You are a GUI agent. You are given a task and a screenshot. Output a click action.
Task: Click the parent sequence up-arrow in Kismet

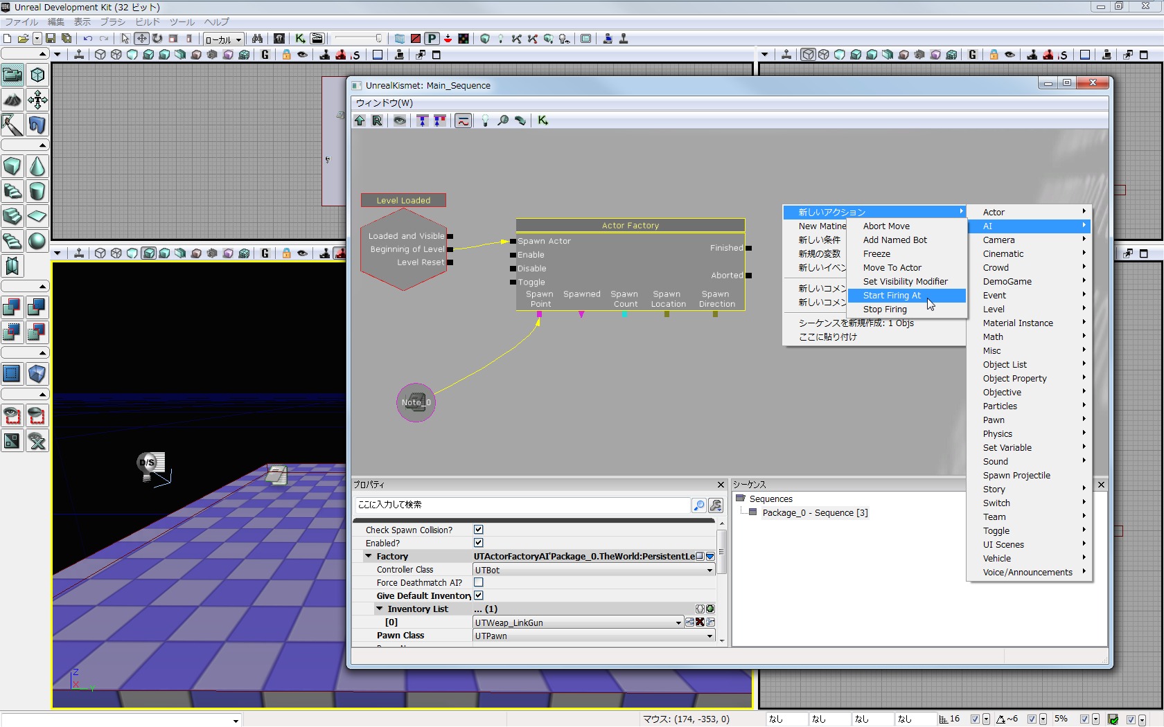coord(360,120)
